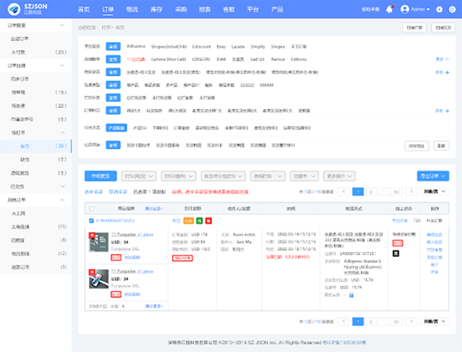Open the 产品 navigation tab
Viewport: 462px width, 352px height.
point(277,9)
